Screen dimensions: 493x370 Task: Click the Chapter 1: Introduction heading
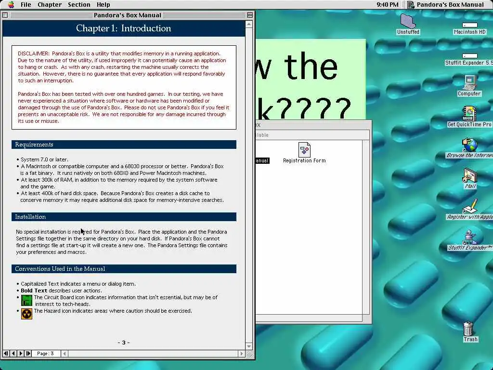124,28
